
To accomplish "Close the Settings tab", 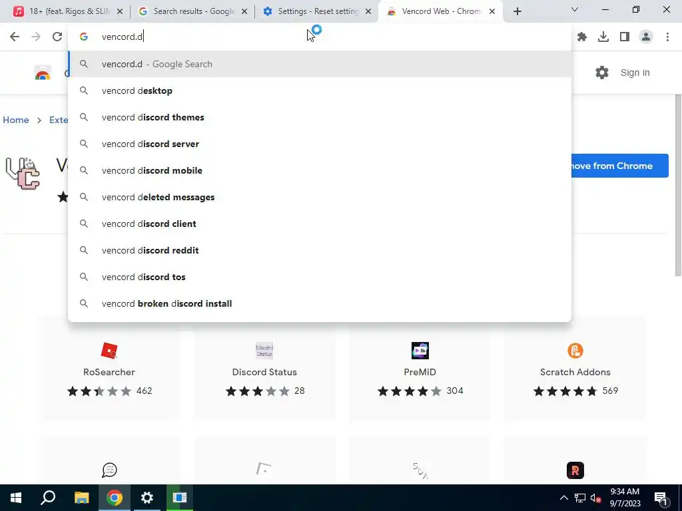I will (368, 11).
